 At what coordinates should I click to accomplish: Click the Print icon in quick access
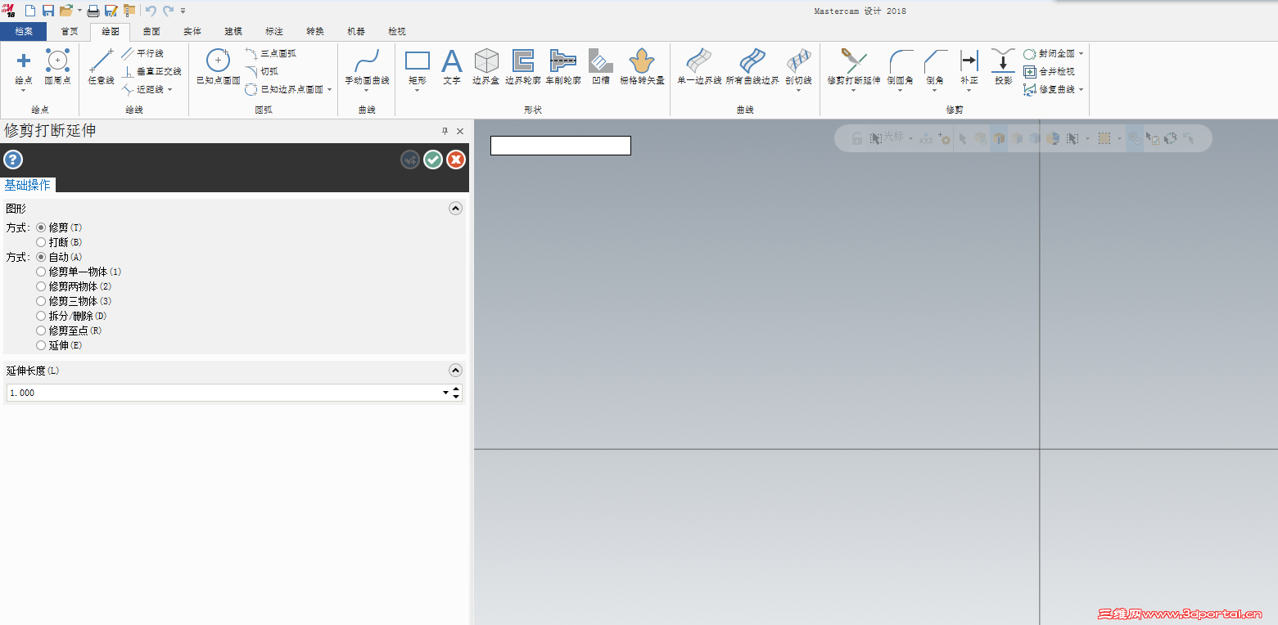point(93,11)
